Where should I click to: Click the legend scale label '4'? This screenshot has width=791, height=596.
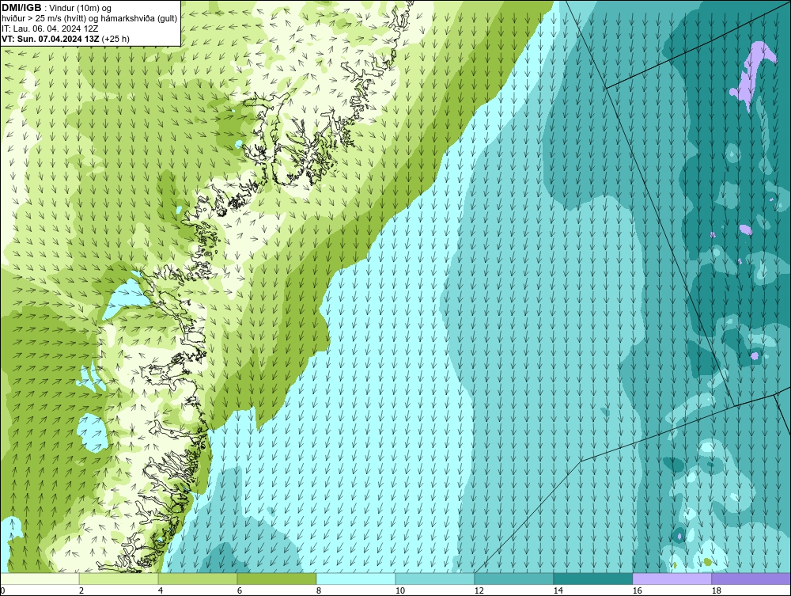pyautogui.click(x=161, y=590)
